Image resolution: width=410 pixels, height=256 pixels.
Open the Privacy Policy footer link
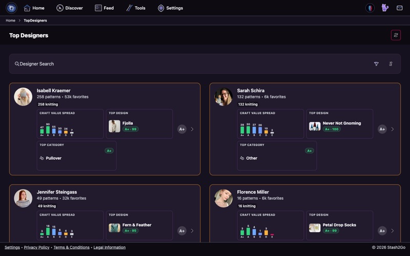click(36, 247)
